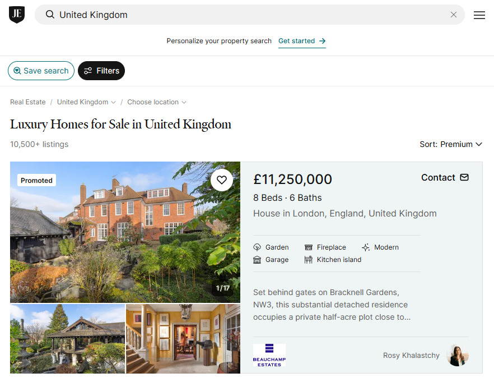Favorite the listing with the heart toggle
494x382 pixels.
[x=222, y=180]
